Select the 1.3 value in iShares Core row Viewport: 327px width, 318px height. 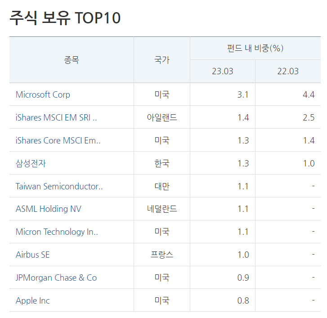point(243,140)
